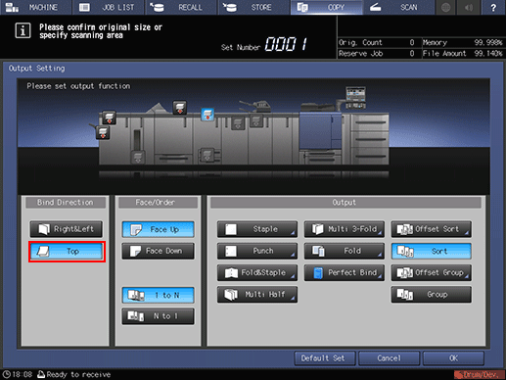Open the Staple settings
The height and width of the screenshot is (380, 506).
click(257, 229)
